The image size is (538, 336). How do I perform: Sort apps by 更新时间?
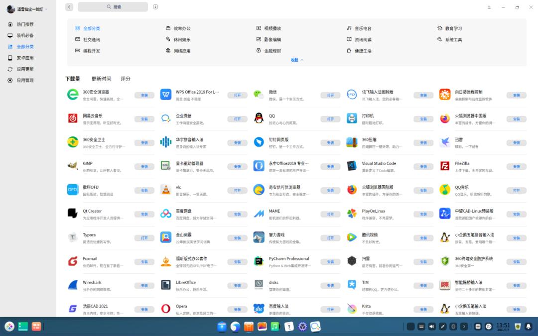[101, 79]
